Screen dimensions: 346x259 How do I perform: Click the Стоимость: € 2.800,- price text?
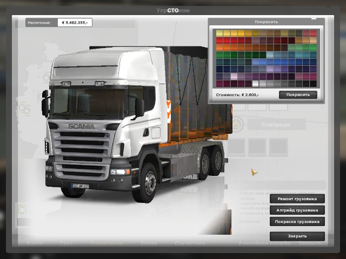pos(237,95)
